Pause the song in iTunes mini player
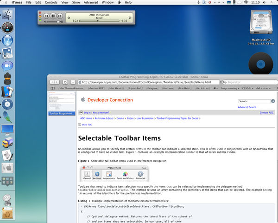Screen dimensions: 278x223 coord(53,16)
